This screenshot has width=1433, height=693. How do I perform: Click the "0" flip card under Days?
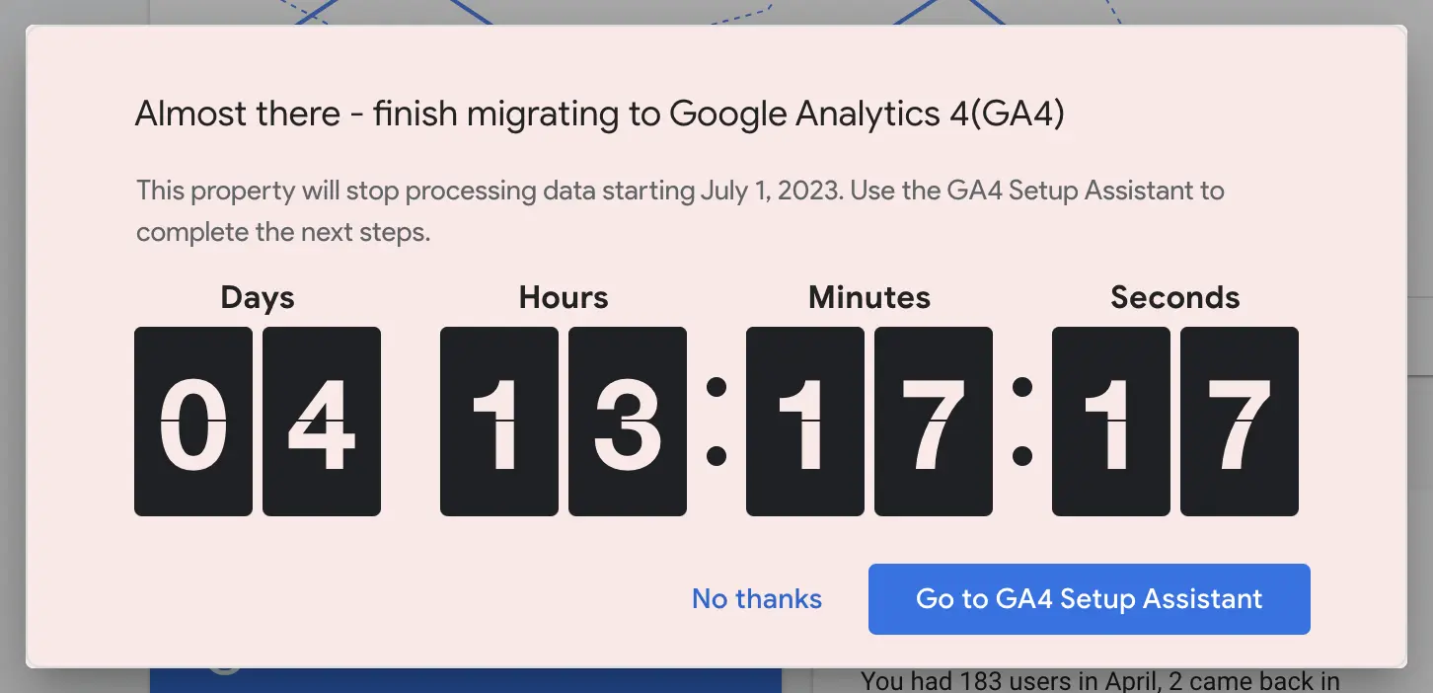tap(193, 422)
